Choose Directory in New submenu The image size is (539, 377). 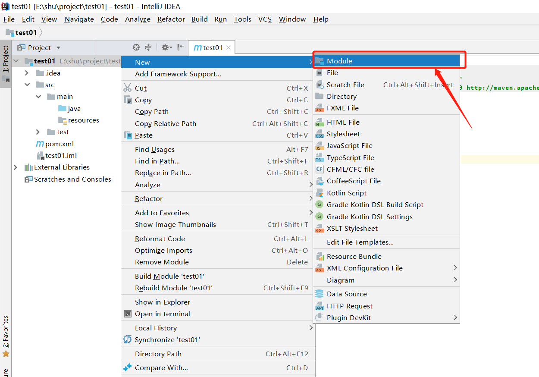(386, 96)
